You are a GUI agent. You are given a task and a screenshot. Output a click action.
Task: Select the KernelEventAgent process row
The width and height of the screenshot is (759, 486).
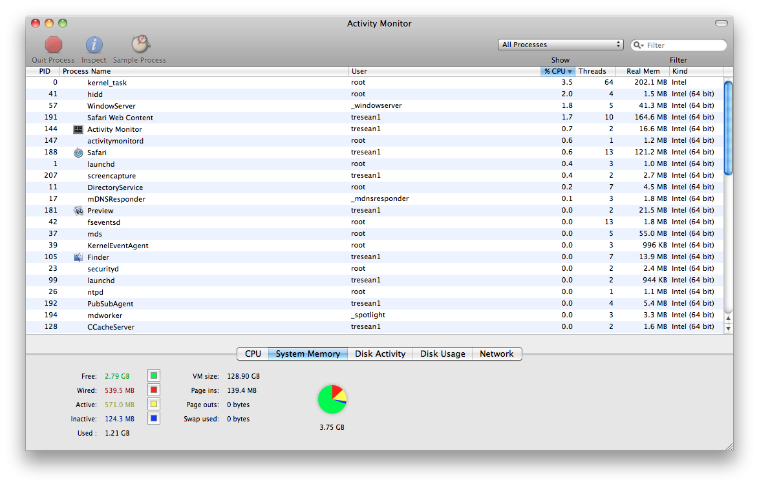[375, 246]
